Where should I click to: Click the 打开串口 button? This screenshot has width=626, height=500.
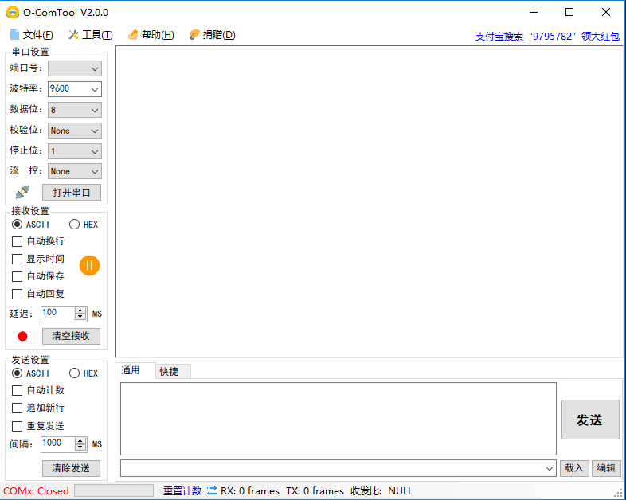point(72,193)
